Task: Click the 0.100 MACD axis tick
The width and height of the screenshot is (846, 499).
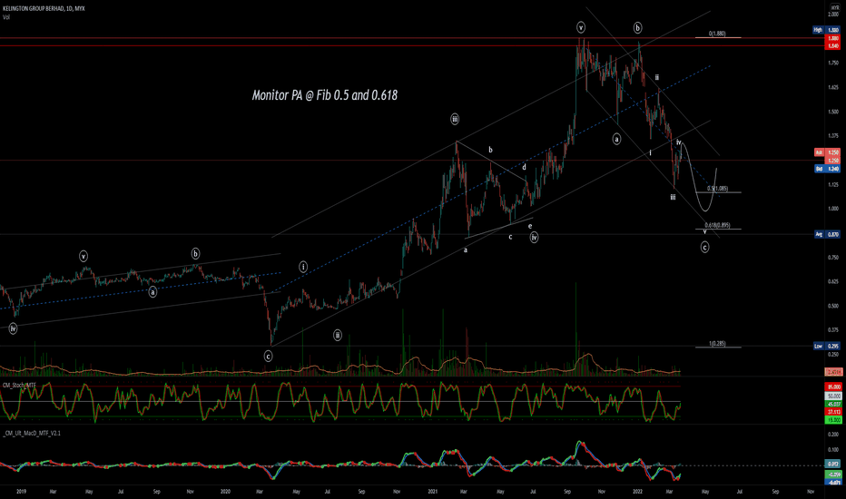Action: click(833, 449)
